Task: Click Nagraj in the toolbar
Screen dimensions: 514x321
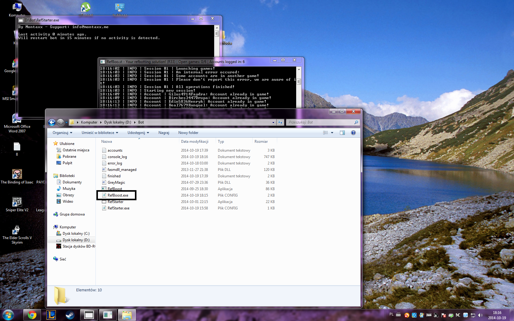Action: tap(164, 133)
